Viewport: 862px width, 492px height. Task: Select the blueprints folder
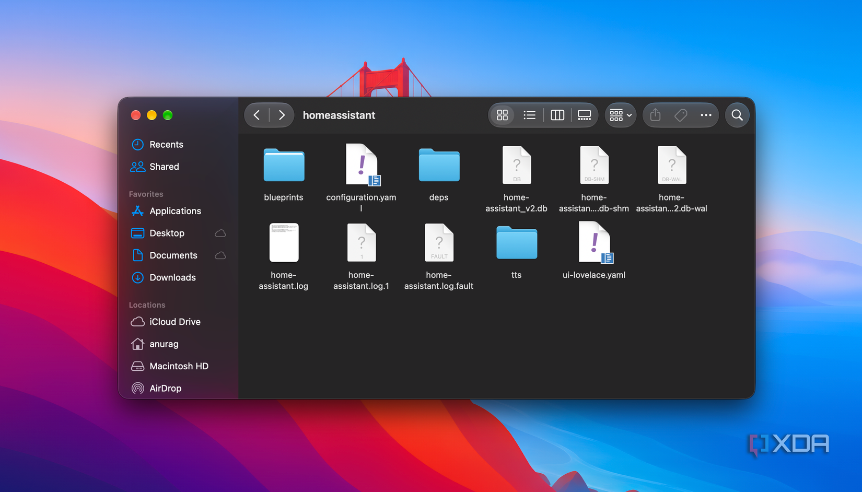pyautogui.click(x=284, y=175)
